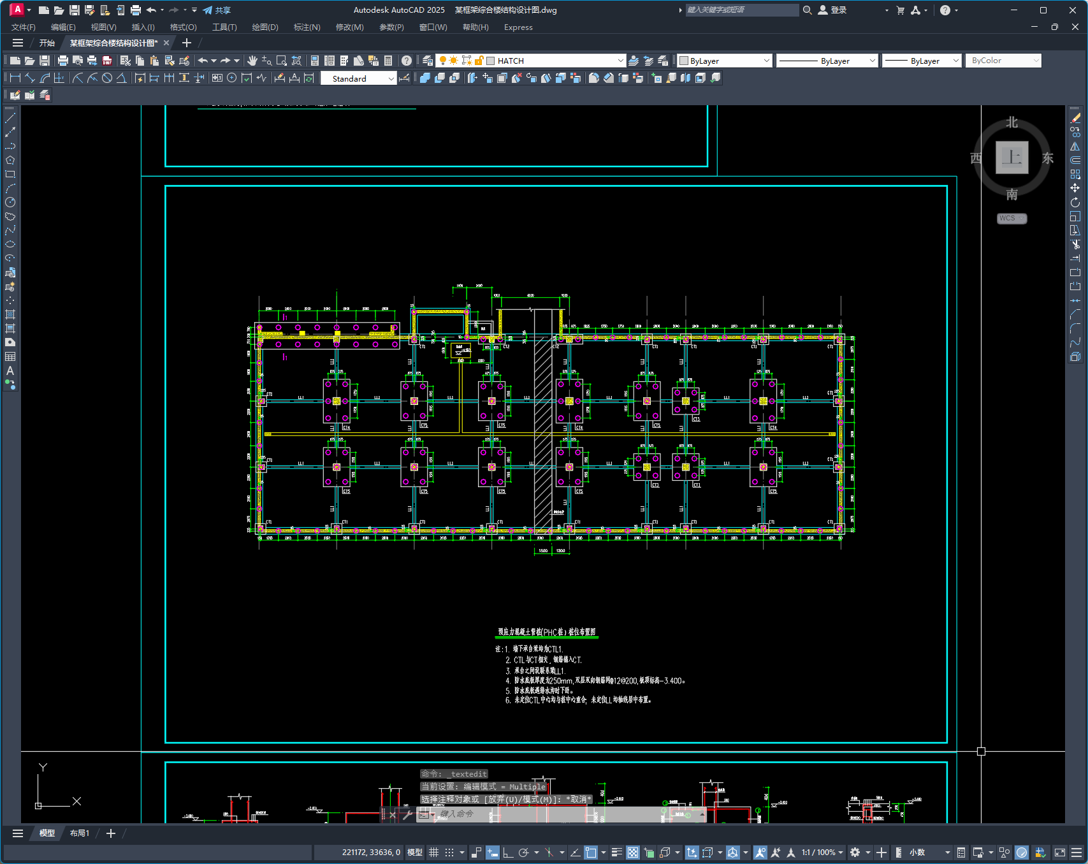Image resolution: width=1088 pixels, height=864 pixels.
Task: Expand the ByLayer lineweight dropdown
Action: [x=955, y=61]
